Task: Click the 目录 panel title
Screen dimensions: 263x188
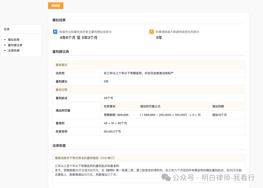Action: click(6, 29)
